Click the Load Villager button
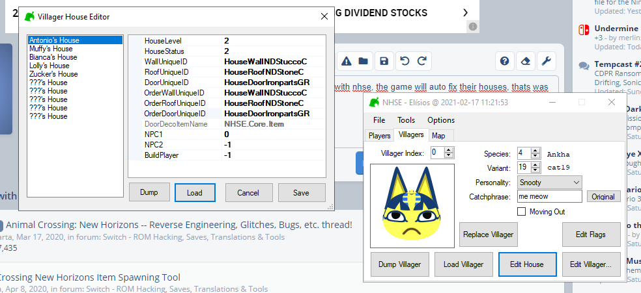Screen dimensions: 641x293 pyautogui.click(x=463, y=264)
